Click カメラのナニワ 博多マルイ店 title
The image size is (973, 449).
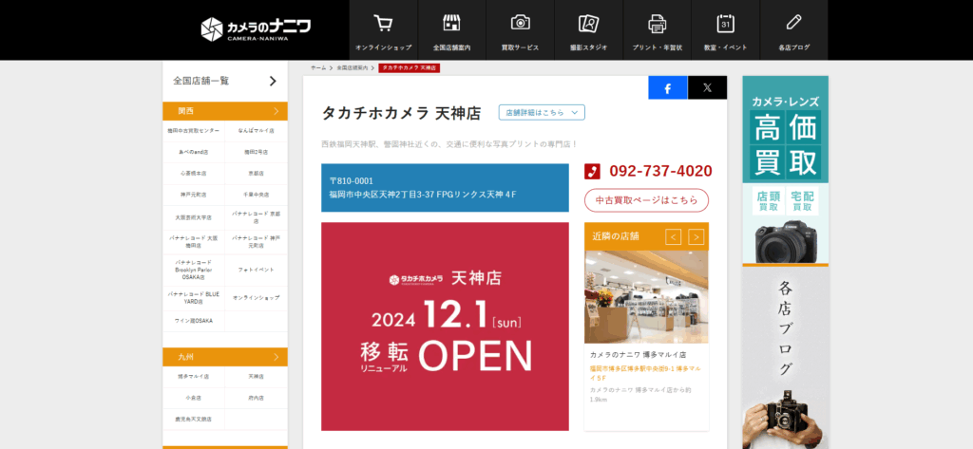[x=638, y=355]
